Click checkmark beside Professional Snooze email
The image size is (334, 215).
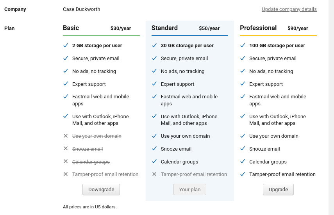pos(243,148)
